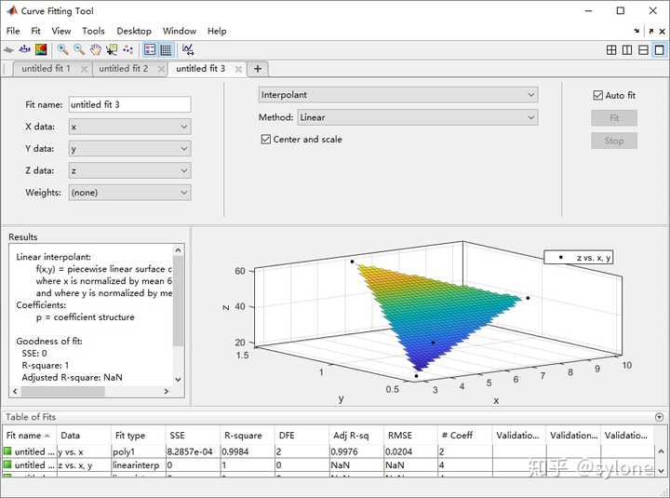670x498 pixels.
Task: Click the surface plot toolbar icon
Action: [x=8, y=50]
